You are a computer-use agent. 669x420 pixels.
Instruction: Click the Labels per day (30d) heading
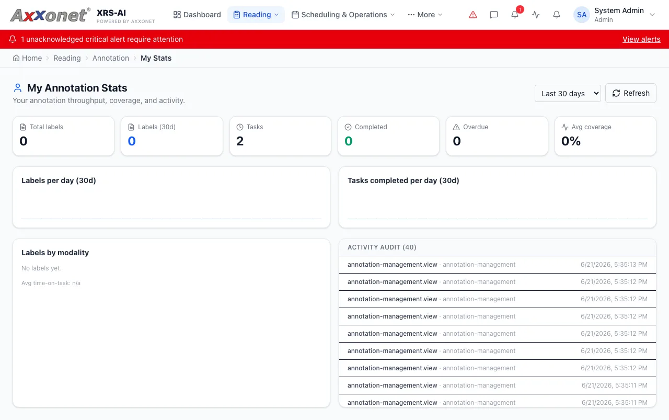click(59, 180)
